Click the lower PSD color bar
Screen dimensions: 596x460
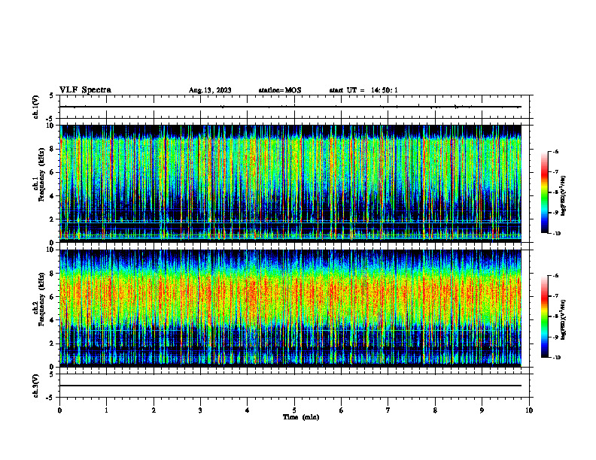(x=544, y=316)
